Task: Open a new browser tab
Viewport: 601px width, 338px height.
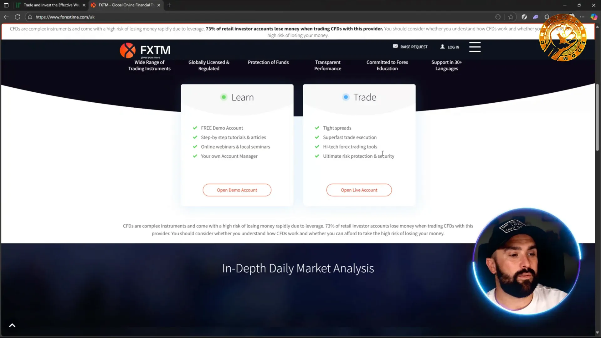Action: coord(169,5)
